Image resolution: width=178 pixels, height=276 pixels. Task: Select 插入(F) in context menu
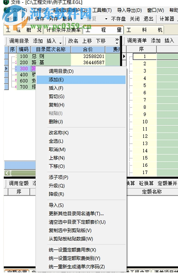[x=56, y=88]
